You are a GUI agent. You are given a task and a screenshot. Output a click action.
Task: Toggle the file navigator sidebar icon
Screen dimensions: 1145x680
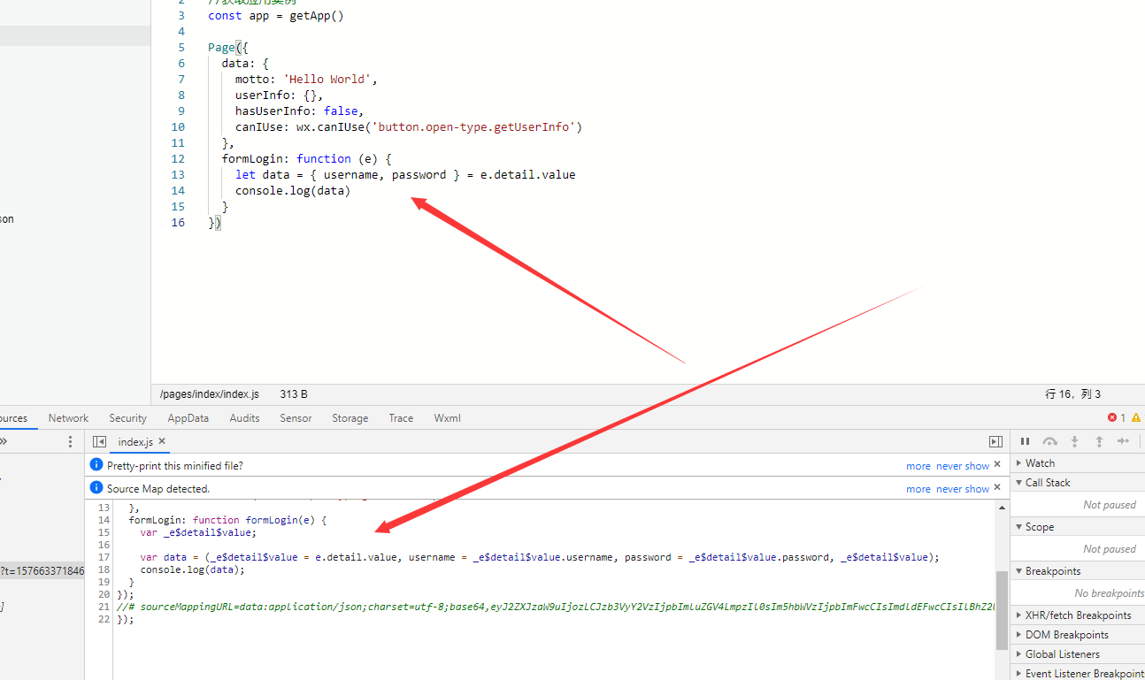pyautogui.click(x=100, y=442)
